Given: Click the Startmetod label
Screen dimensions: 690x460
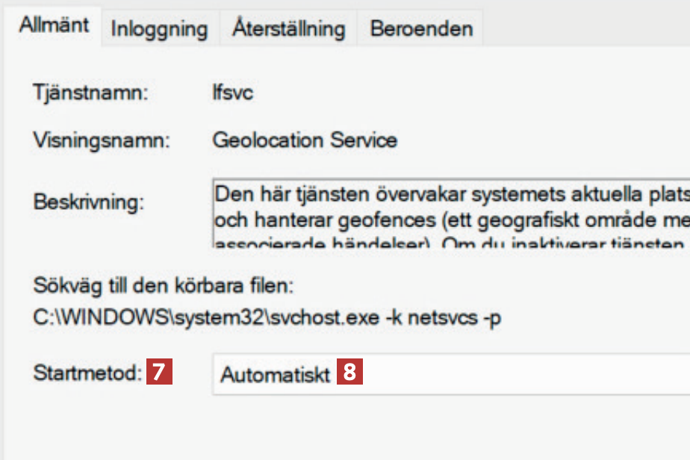Looking at the screenshot, I should click(x=87, y=373).
